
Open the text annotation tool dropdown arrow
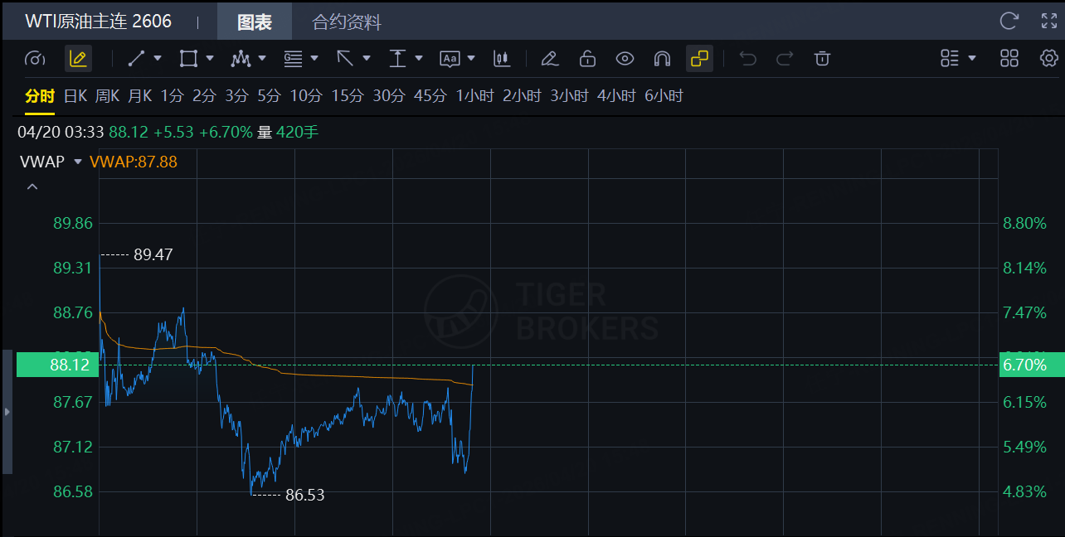click(471, 58)
